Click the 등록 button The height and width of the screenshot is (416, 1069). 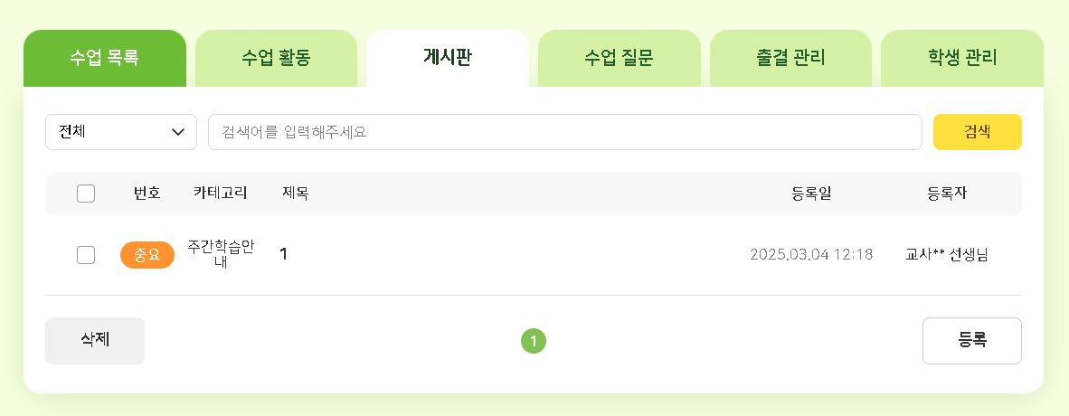(x=971, y=341)
